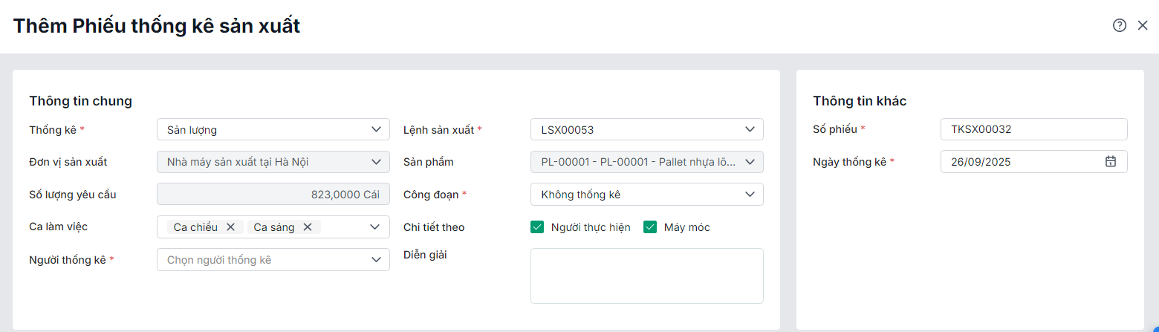This screenshot has height=332, width=1159.
Task: Remove the Ca sáng shift tag
Action: pos(308,227)
